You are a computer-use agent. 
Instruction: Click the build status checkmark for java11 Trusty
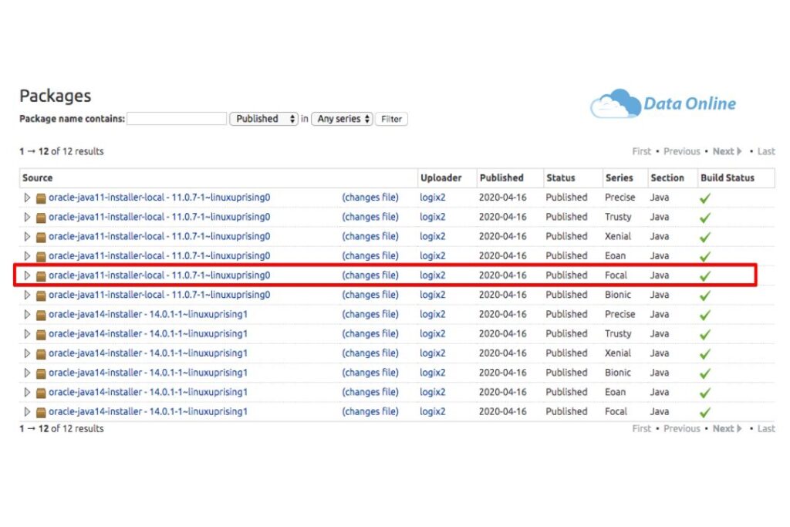coord(705,218)
